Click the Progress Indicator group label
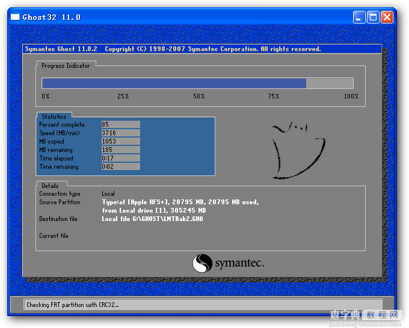This screenshot has height=328, width=409. tap(66, 65)
